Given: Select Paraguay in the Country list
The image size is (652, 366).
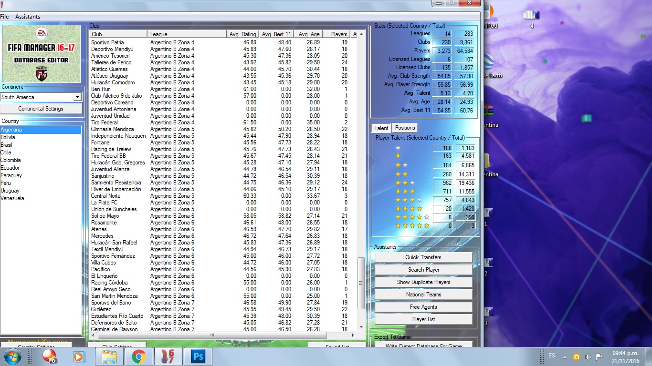Looking at the screenshot, I should click(41, 175).
